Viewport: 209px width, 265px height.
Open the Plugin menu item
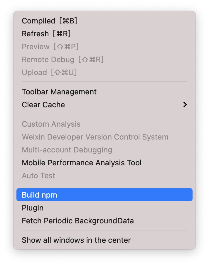tap(33, 208)
